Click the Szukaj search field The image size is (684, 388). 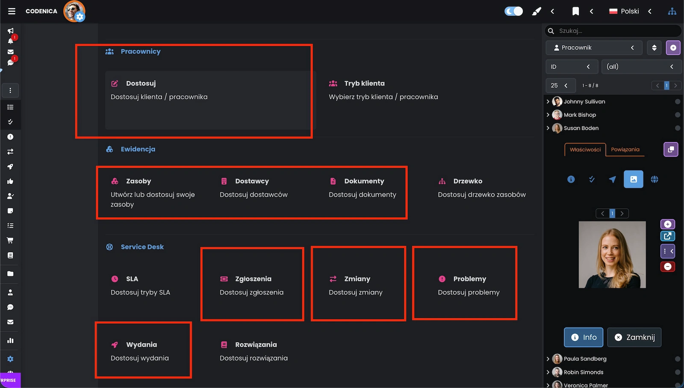(x=613, y=30)
